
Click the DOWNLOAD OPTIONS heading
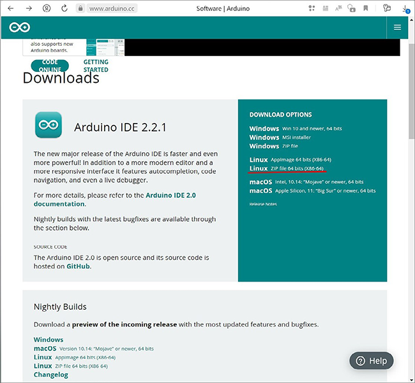280,115
